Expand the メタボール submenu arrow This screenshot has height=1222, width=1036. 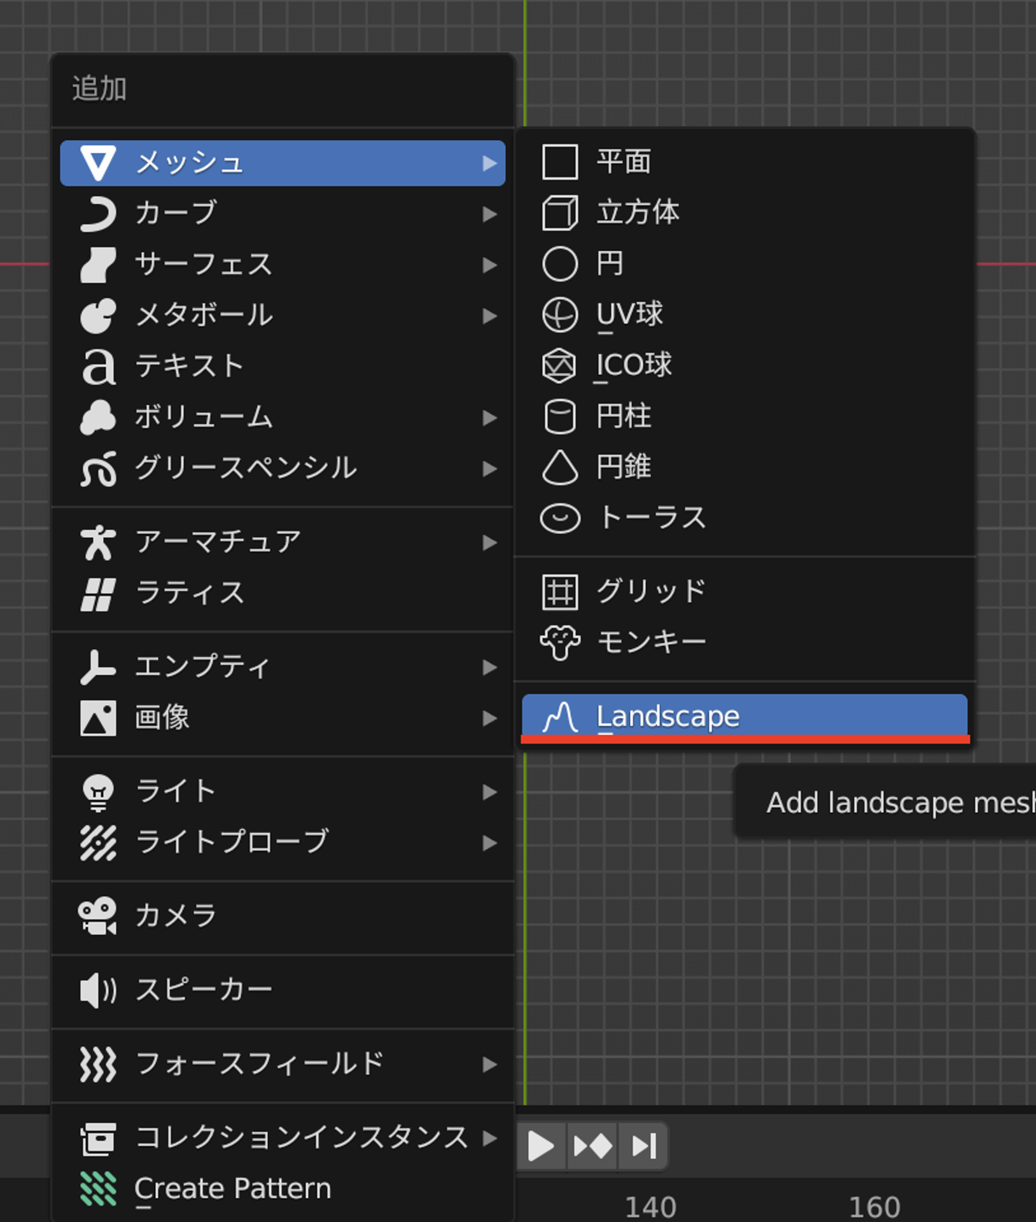(489, 316)
